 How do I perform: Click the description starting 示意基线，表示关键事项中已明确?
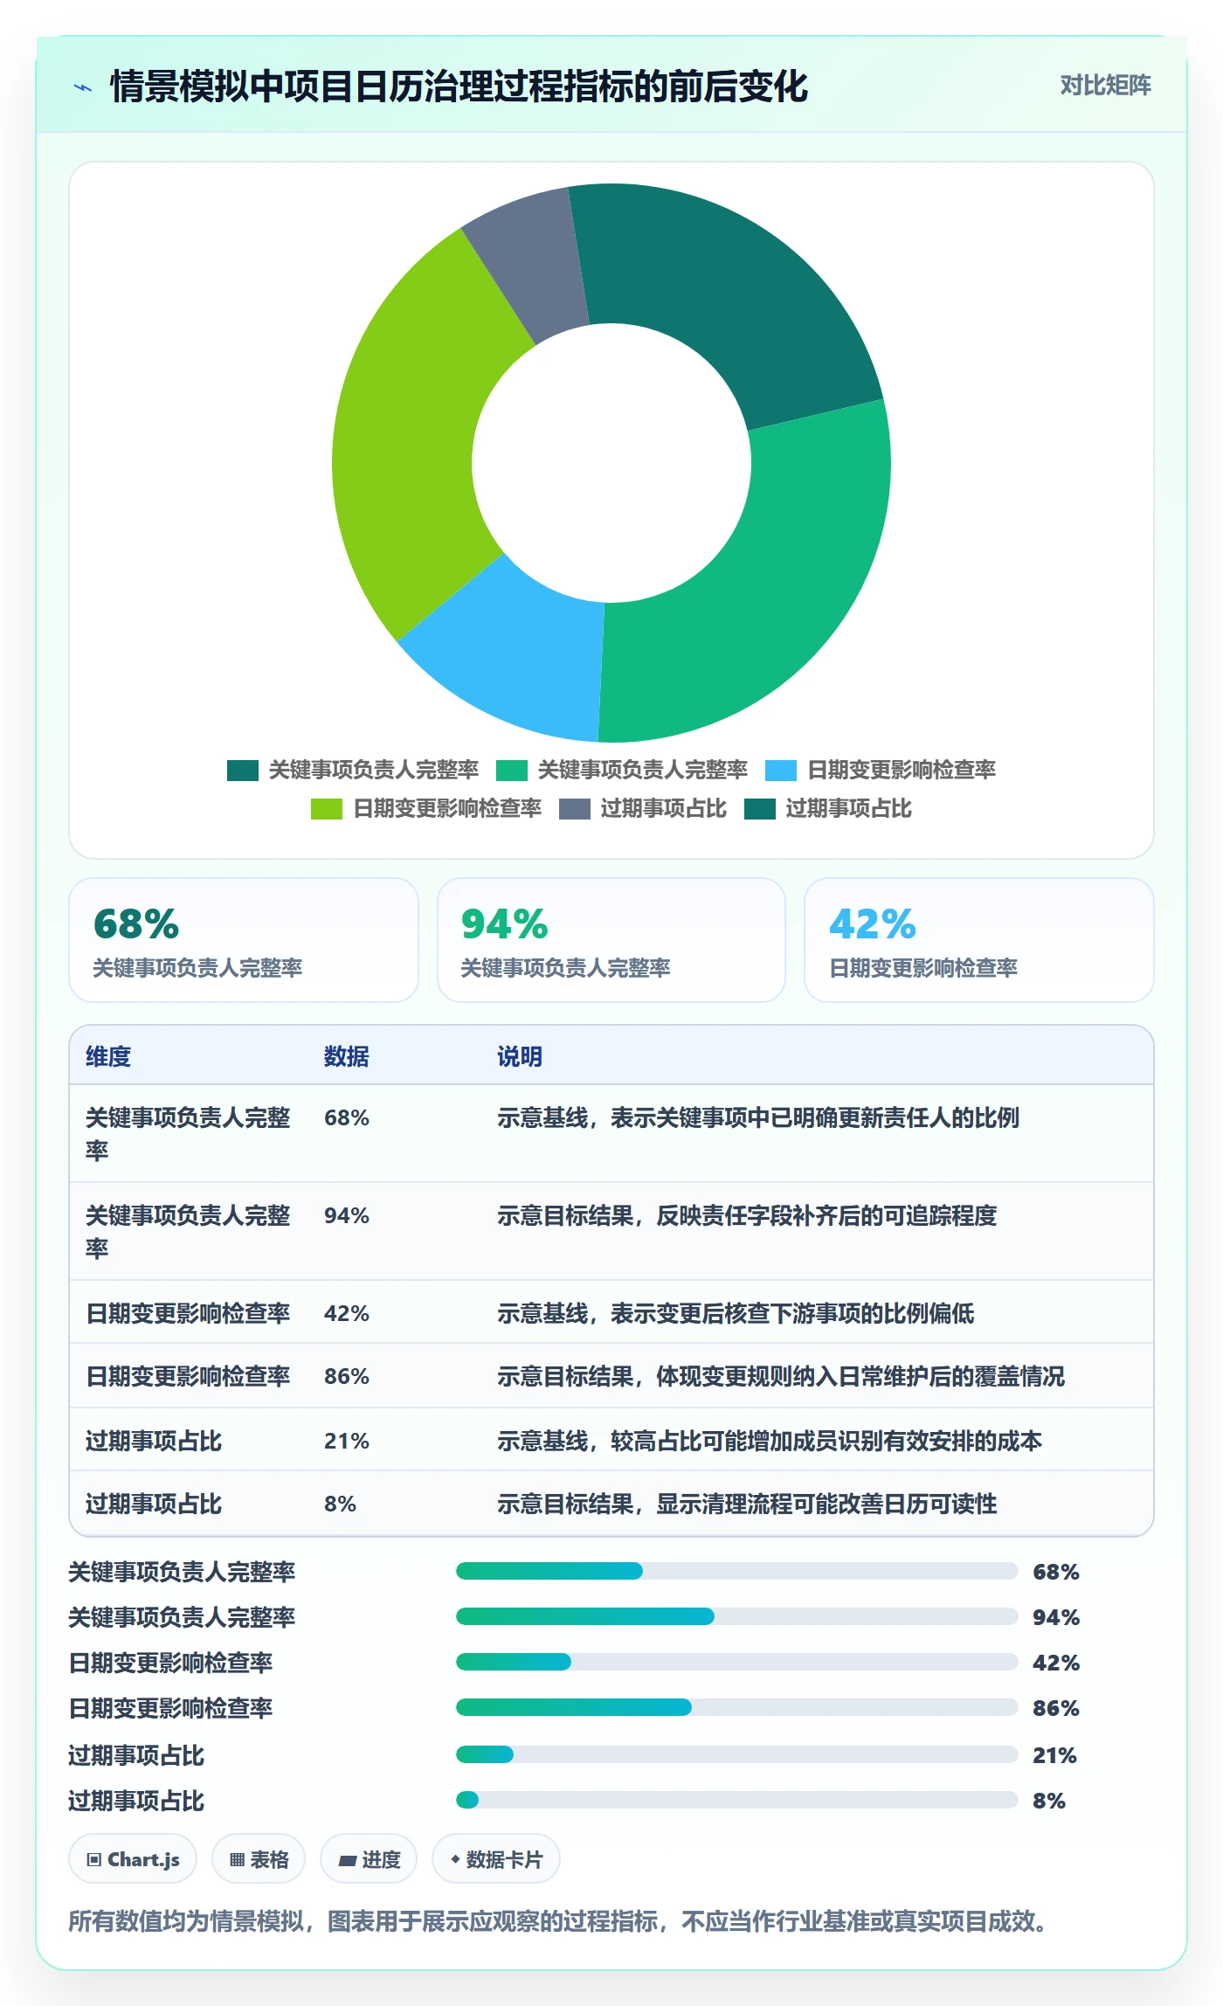tap(758, 1117)
